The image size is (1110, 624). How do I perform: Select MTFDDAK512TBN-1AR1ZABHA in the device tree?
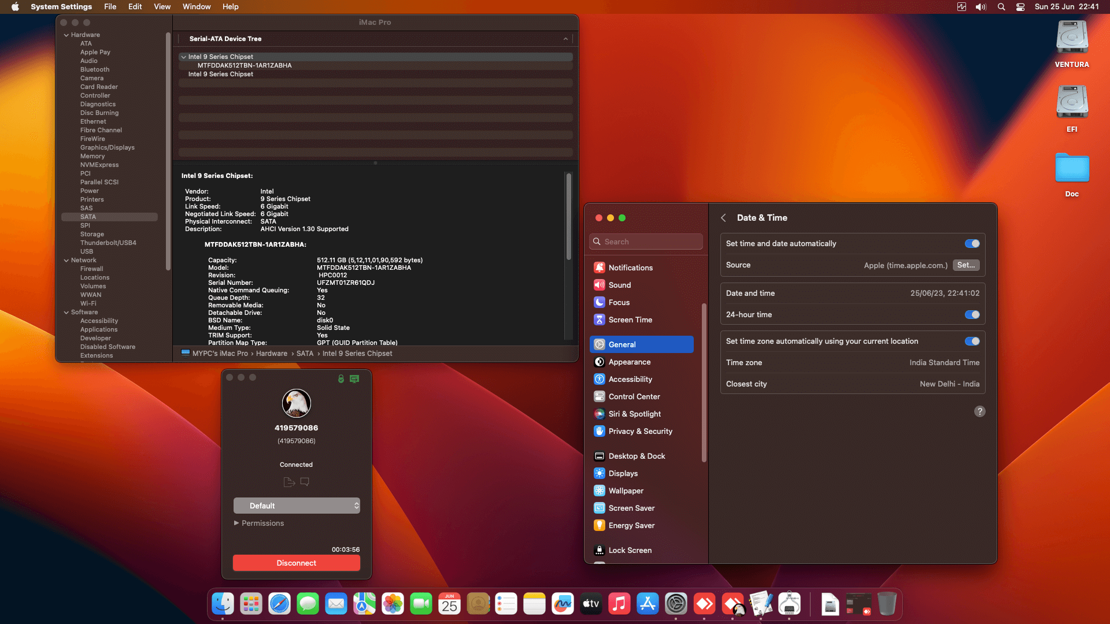point(245,66)
